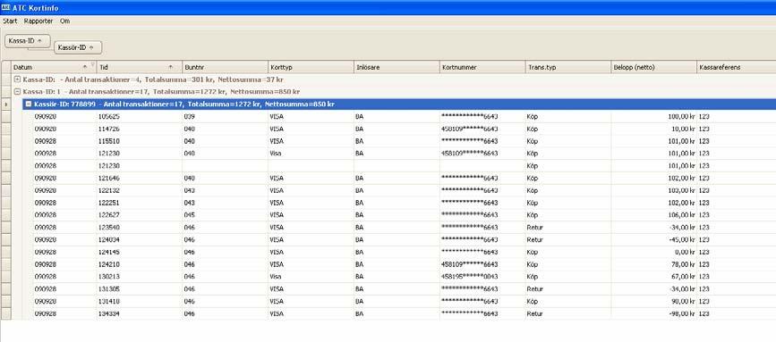776x342 pixels.
Task: Select the row with time 122627
Action: [x=405, y=215]
